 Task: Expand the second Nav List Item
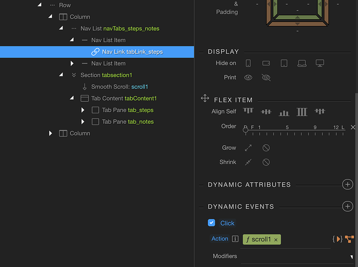[x=72, y=63]
